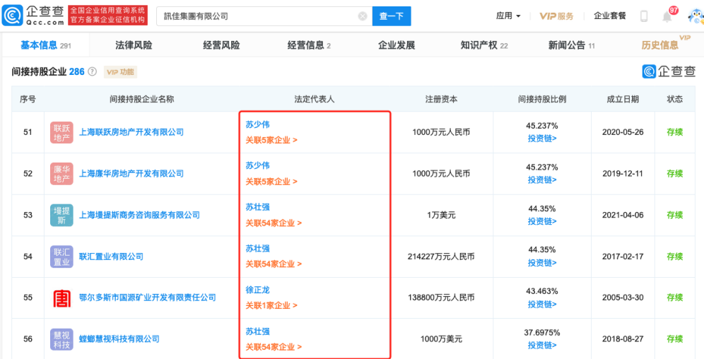Image resolution: width=704 pixels, height=359 pixels.
Task: Open 投资链 for 上海廉华房地产
Action: point(542,179)
